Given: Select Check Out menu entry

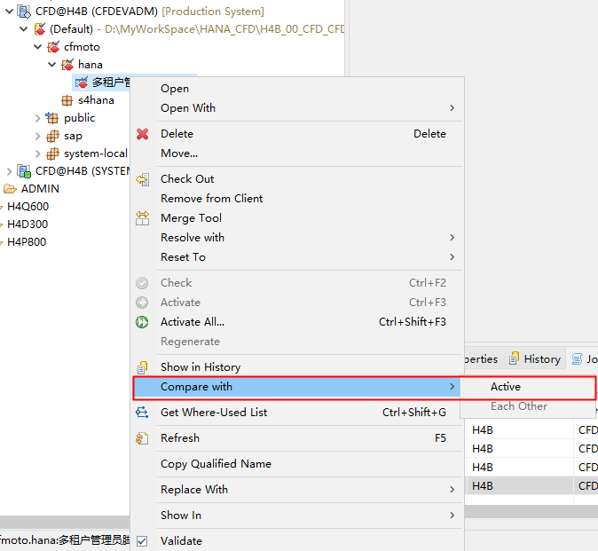Looking at the screenshot, I should click(x=297, y=179).
